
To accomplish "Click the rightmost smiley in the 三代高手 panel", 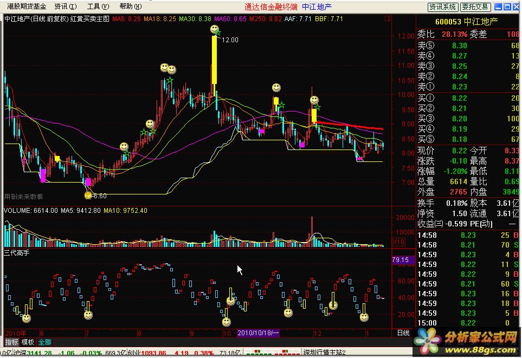I will [364, 317].
